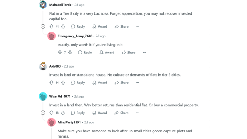Open more options on Akh083's comment

(138, 83)
